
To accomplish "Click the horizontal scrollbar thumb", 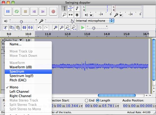I will 117,95.
